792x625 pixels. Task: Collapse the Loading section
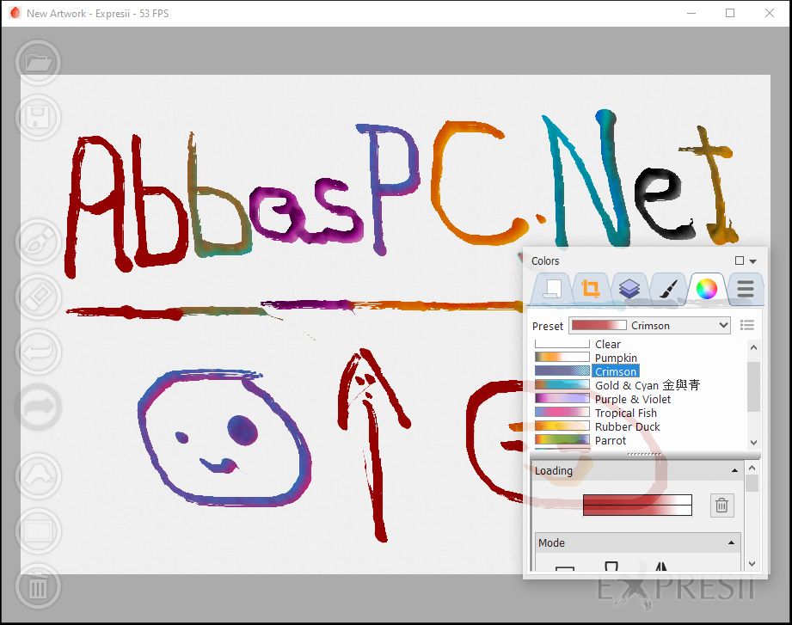pyautogui.click(x=734, y=470)
